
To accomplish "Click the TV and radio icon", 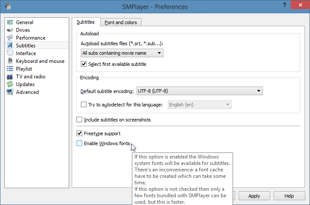I will point(10,77).
